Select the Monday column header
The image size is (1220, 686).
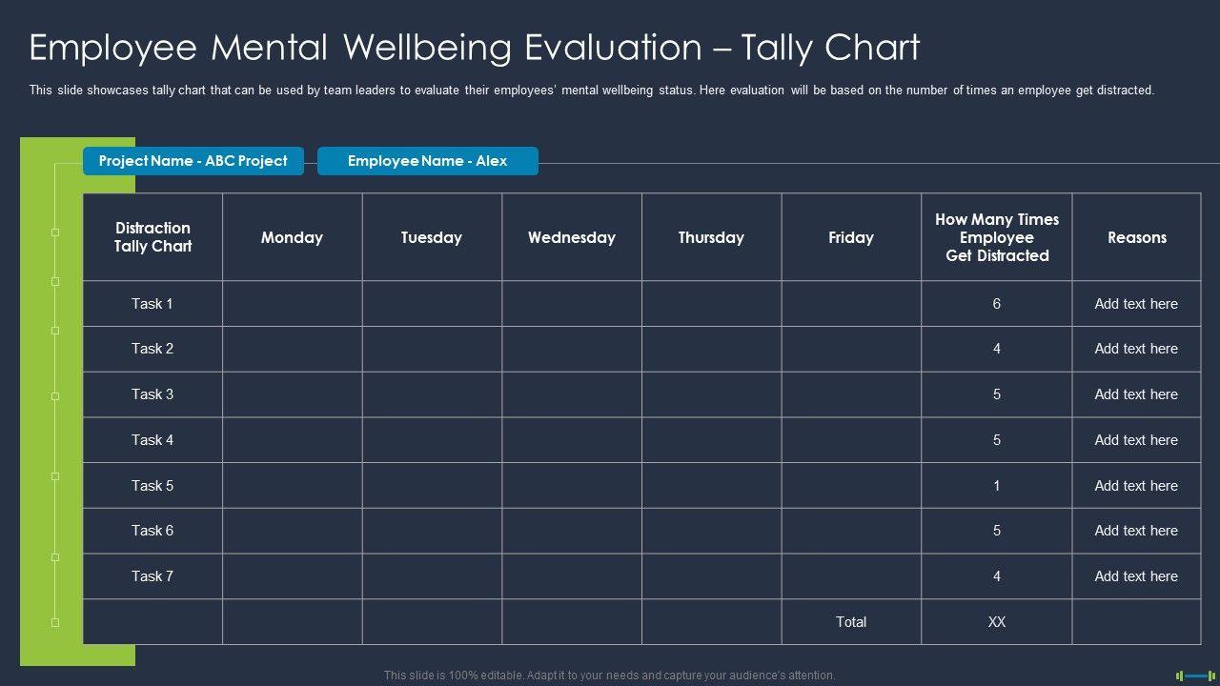[292, 237]
